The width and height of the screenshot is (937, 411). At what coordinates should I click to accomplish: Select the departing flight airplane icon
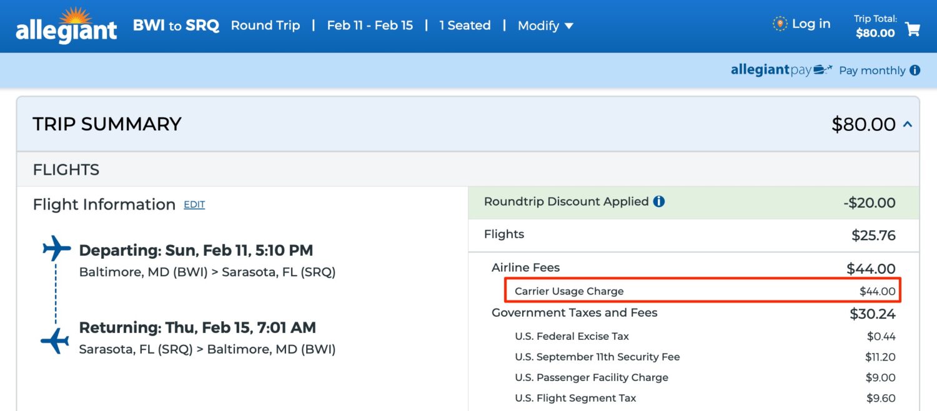tap(55, 248)
